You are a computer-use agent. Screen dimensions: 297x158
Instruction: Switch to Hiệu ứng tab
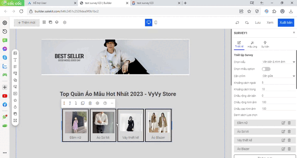252,45
